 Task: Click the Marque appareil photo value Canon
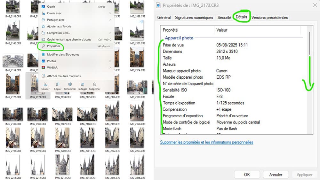pyautogui.click(x=222, y=71)
